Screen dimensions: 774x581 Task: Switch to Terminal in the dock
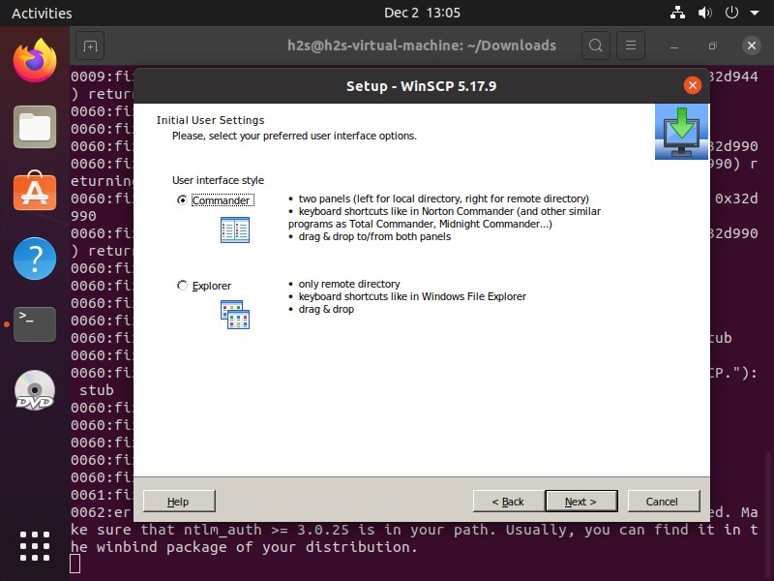click(x=35, y=323)
